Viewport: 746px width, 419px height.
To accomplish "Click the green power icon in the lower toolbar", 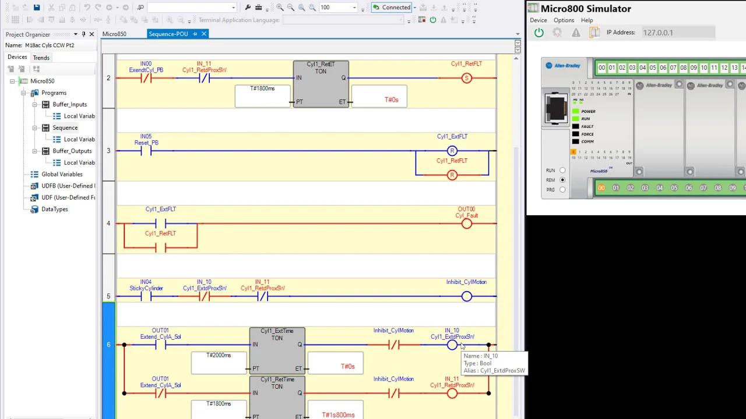I will [432, 20].
